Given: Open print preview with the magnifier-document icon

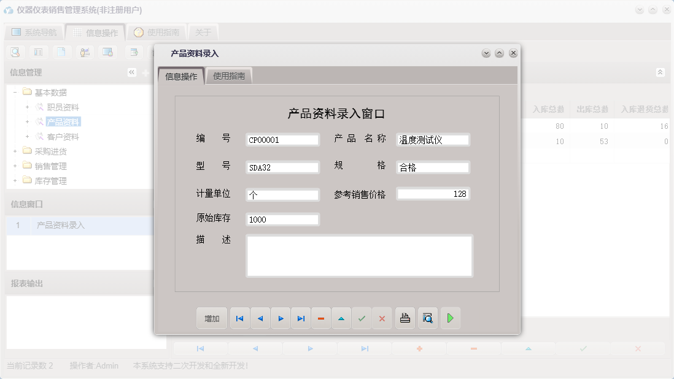Looking at the screenshot, I should pyautogui.click(x=427, y=318).
